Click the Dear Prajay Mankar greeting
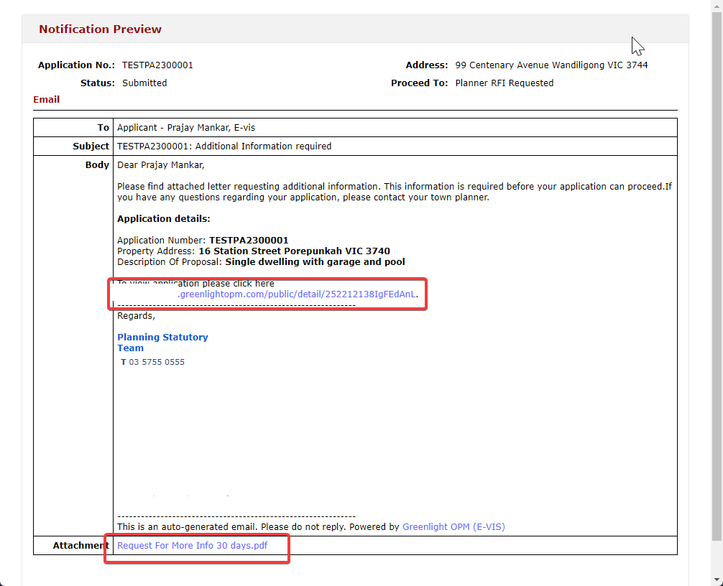723x586 pixels. coord(160,165)
